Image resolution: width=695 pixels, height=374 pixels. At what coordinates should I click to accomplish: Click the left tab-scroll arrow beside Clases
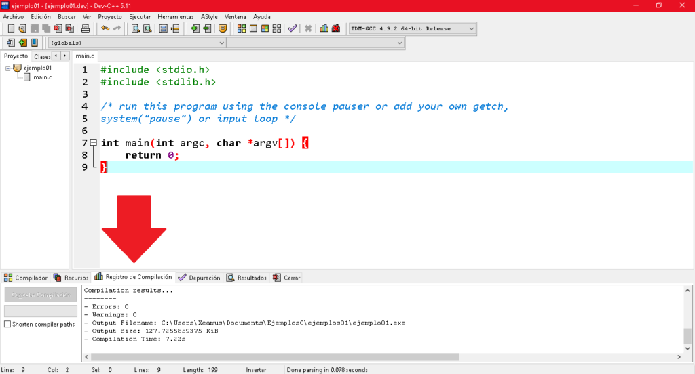56,56
